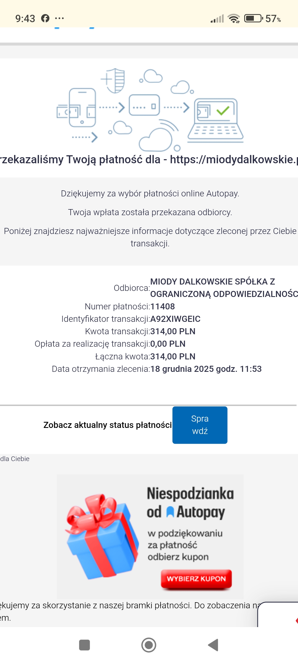The width and height of the screenshot is (298, 663).
Task: Open the miodydalkowskie website link in heading
Action: tap(233, 160)
